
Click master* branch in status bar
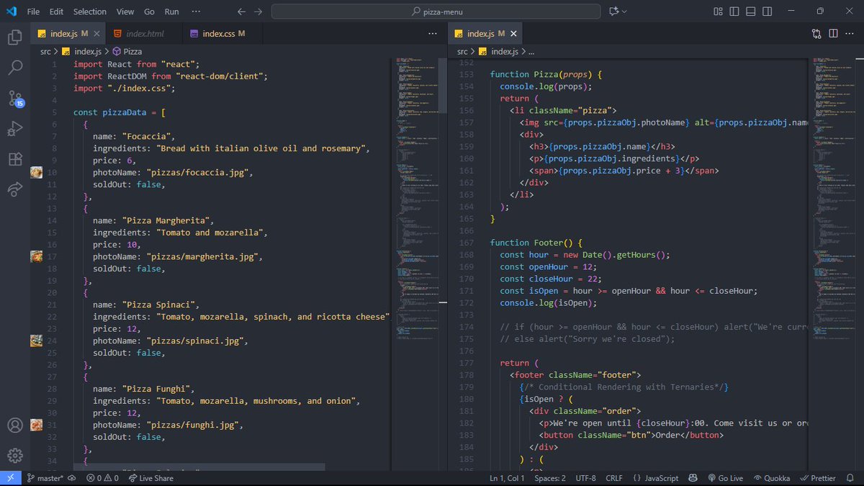pos(45,478)
